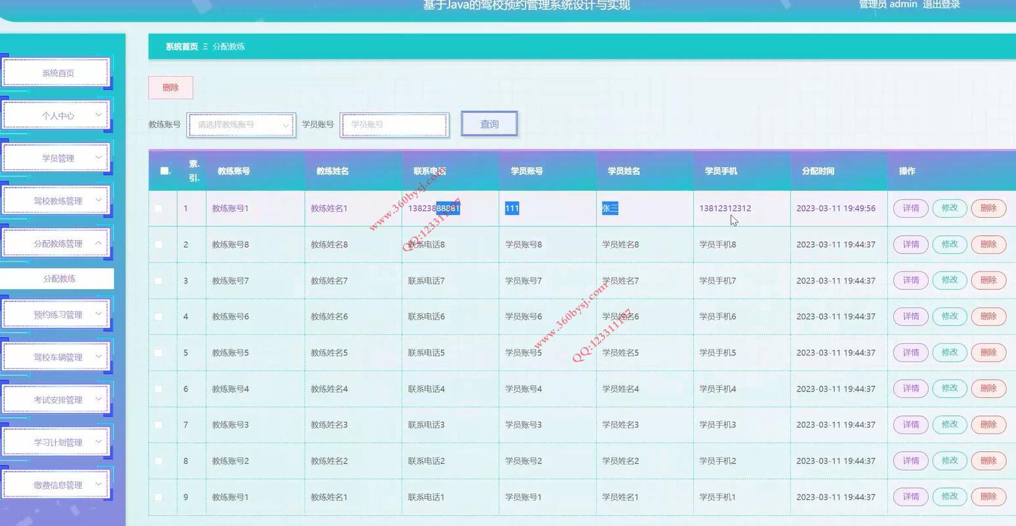This screenshot has width=1016, height=526.
Task: Click the 删除 button above the search filters
Action: pyautogui.click(x=171, y=87)
